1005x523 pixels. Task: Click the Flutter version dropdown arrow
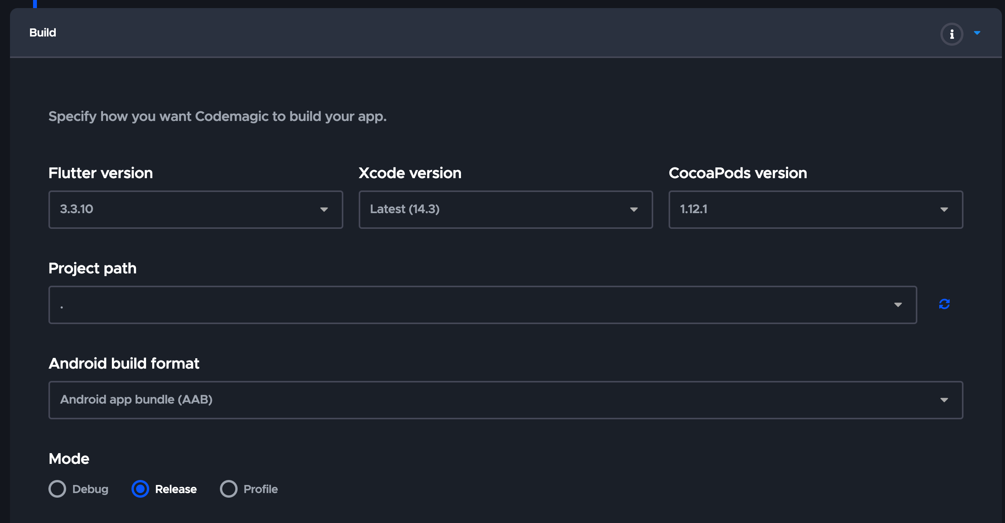click(324, 210)
